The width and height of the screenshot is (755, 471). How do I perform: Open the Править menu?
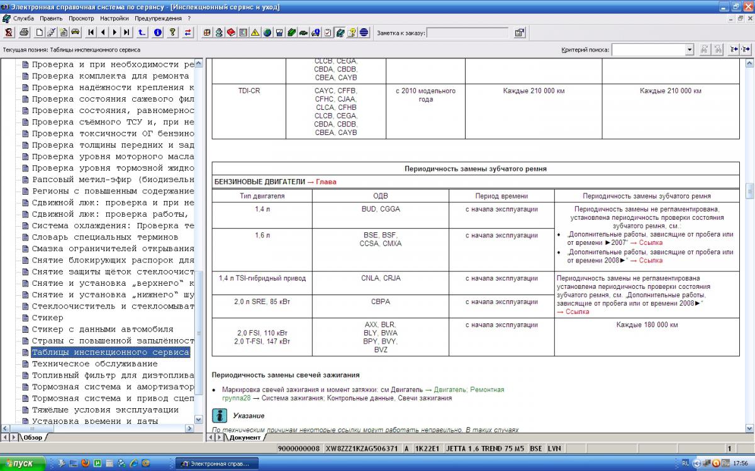(x=51, y=18)
